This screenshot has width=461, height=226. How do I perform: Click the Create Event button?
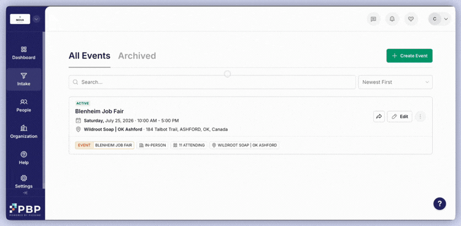(409, 56)
